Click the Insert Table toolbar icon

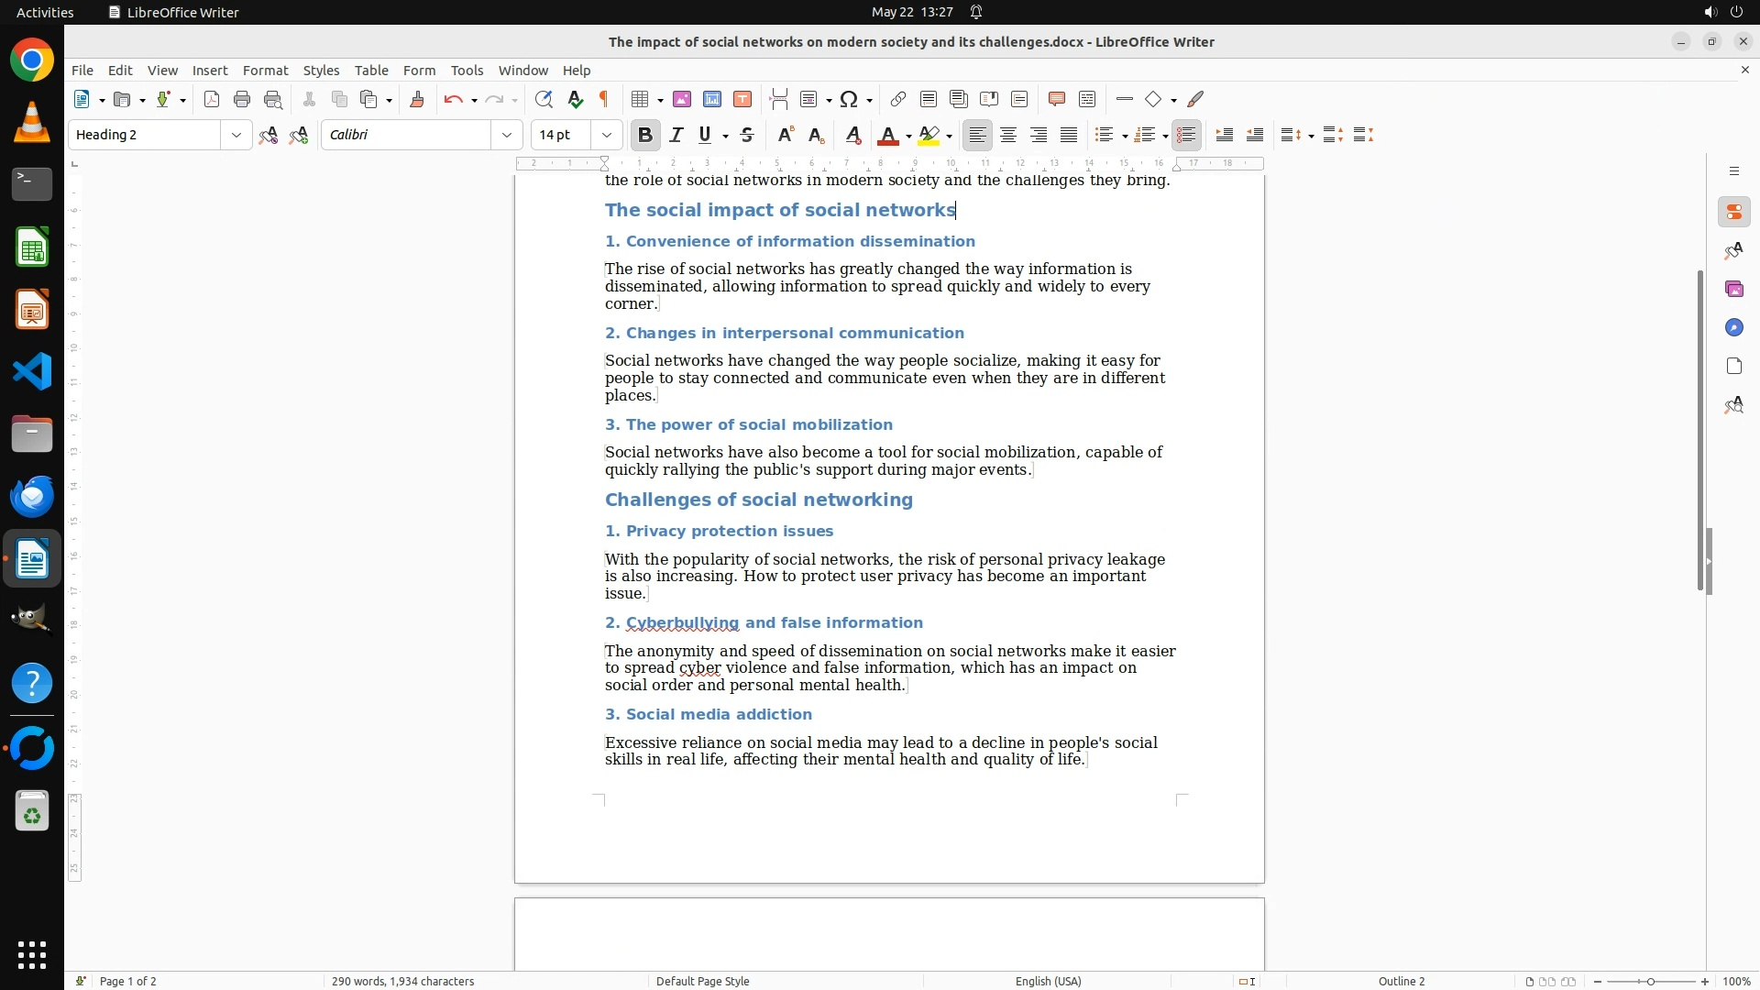tap(641, 99)
